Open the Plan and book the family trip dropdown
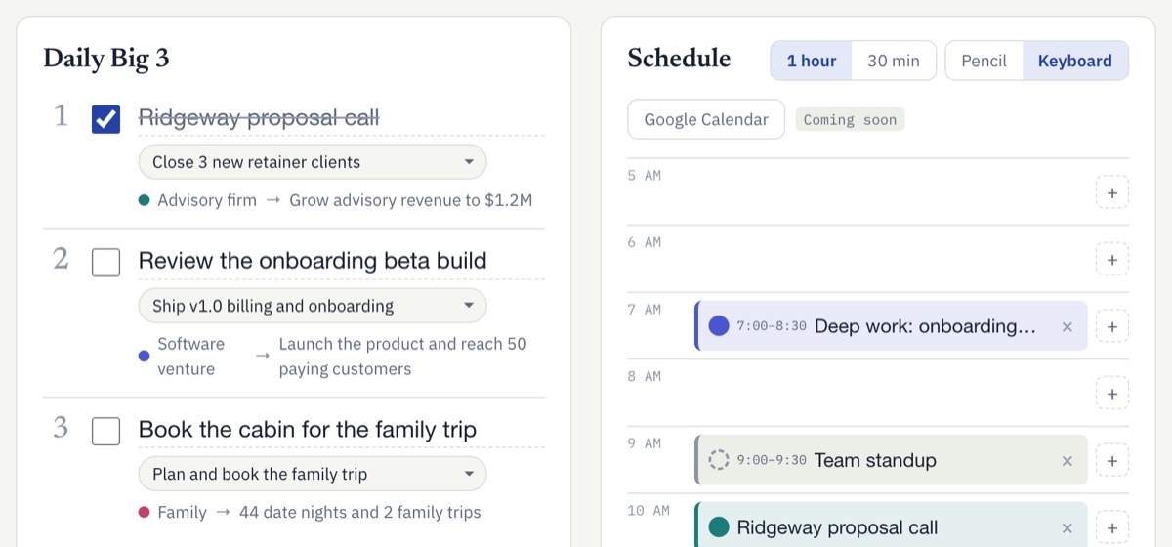The image size is (1172, 547). (313, 474)
